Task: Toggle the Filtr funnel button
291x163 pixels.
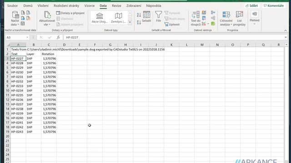Action: [159, 17]
